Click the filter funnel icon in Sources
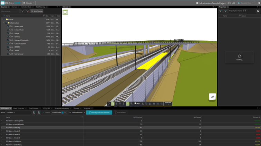The height and width of the screenshot is (146, 261). point(23,11)
